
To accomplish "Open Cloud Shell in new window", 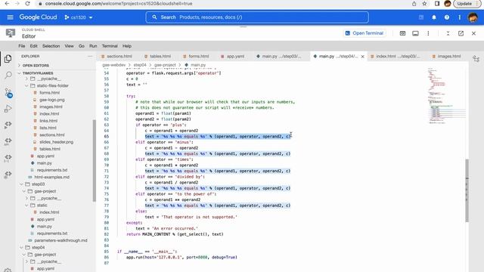I will pyautogui.click(x=461, y=33).
